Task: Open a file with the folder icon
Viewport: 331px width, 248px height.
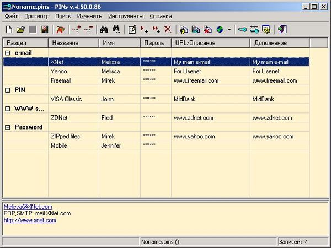Action: pos(20,30)
